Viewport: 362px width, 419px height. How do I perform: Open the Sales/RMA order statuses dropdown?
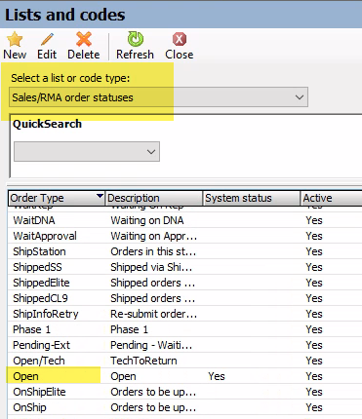[158, 97]
